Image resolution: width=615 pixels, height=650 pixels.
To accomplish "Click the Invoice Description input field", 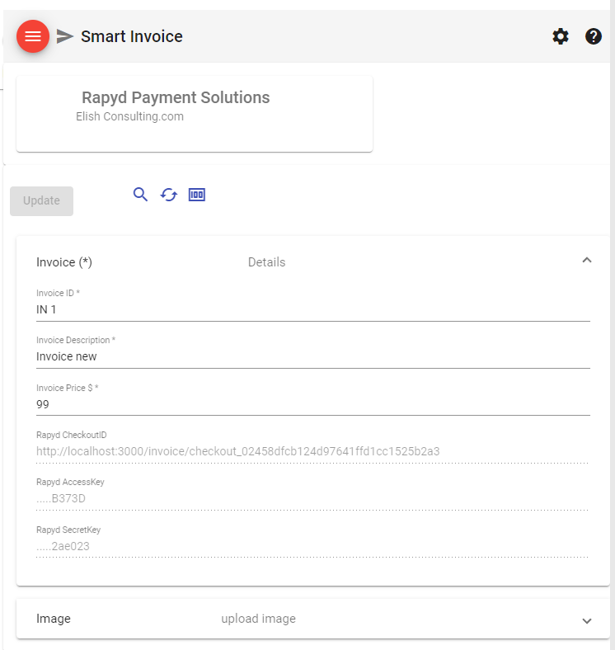I will (313, 356).
